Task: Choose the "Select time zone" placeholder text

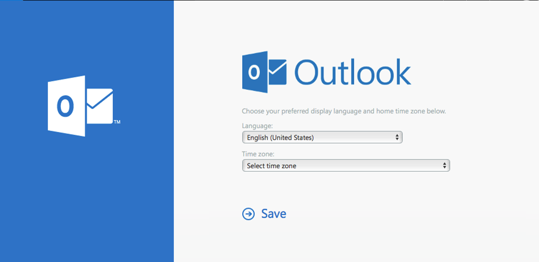Action: 271,166
